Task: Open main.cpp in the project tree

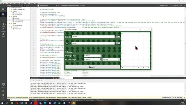Action: coord(17,18)
